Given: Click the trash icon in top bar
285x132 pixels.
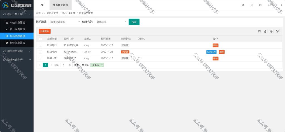Looking at the screenshot, I should 252,5.
